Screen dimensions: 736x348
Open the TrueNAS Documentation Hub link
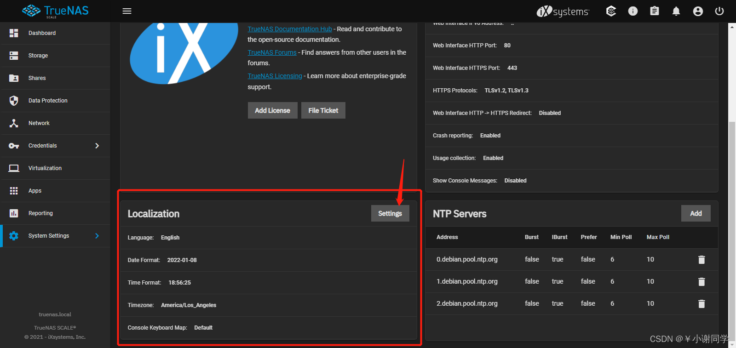[290, 29]
